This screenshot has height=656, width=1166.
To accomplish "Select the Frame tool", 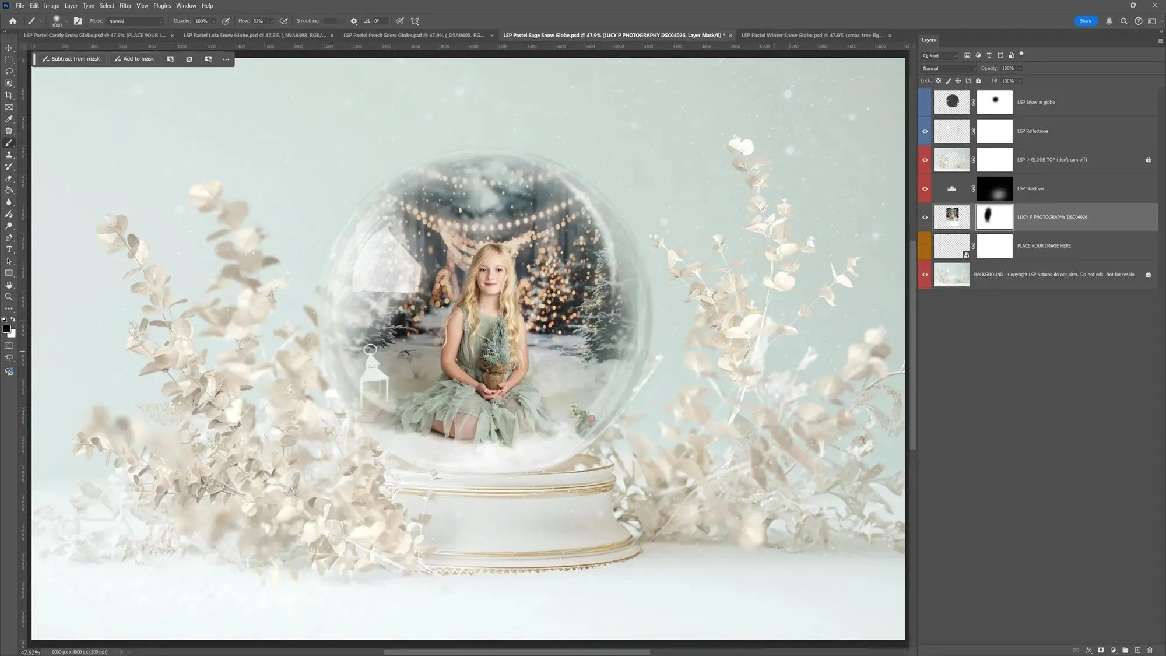I will [x=9, y=107].
